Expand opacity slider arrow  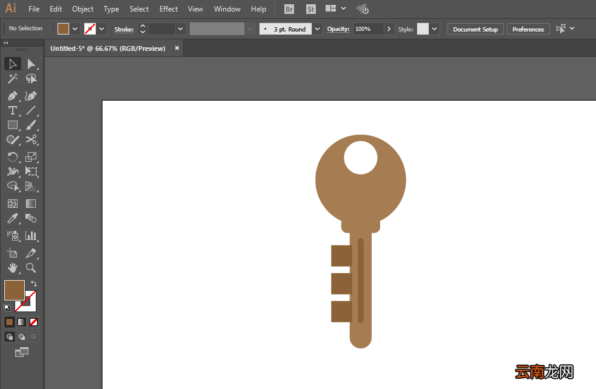tap(389, 29)
